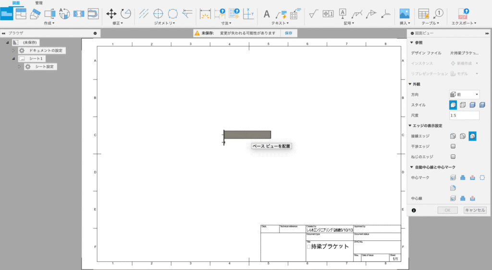The height and width of the screenshot is (270, 492).
Task: Open the 作成 dropdown menu
Action: 49,23
